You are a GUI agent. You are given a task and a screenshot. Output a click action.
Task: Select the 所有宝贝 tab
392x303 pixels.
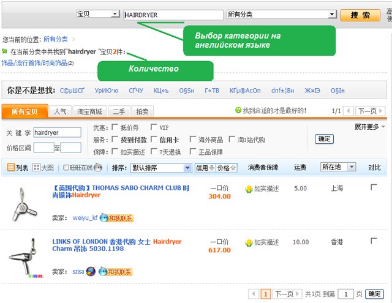tap(24, 111)
